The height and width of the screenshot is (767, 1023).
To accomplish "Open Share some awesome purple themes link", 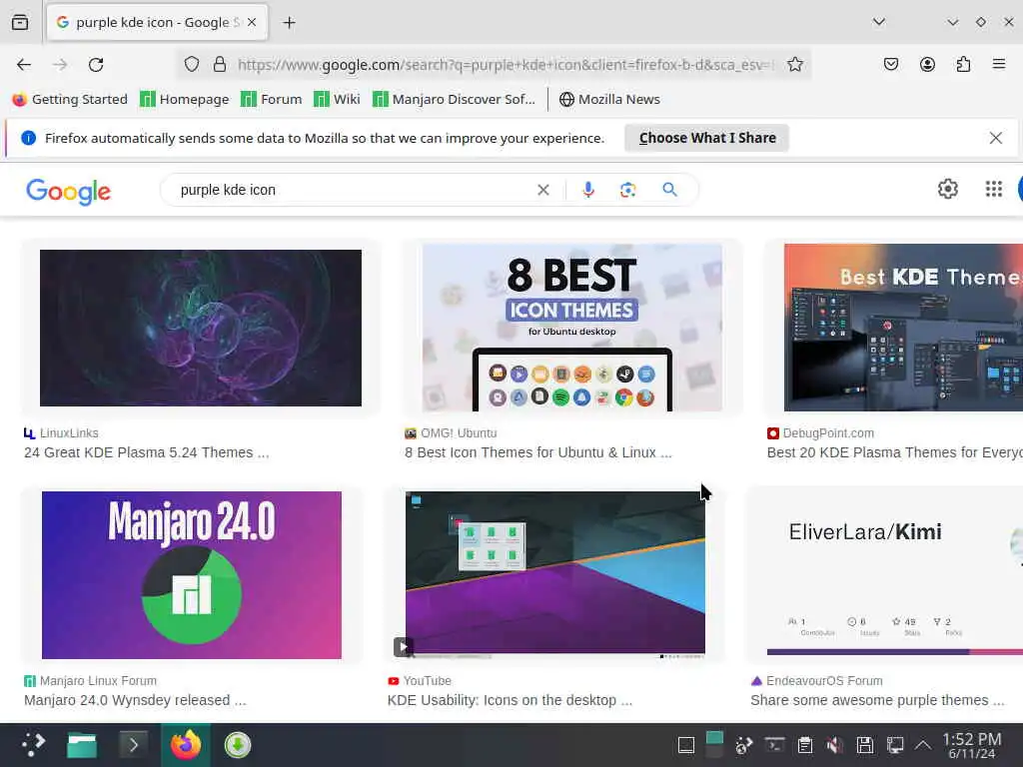I will click(x=877, y=700).
